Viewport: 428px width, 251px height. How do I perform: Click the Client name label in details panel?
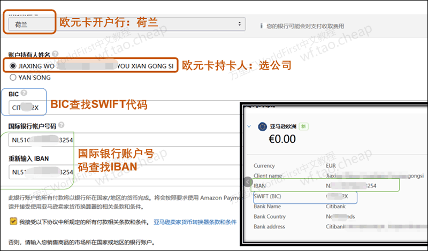[268, 176]
